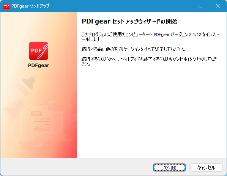
Task: Click the キャンセル button
Action: 206,168
